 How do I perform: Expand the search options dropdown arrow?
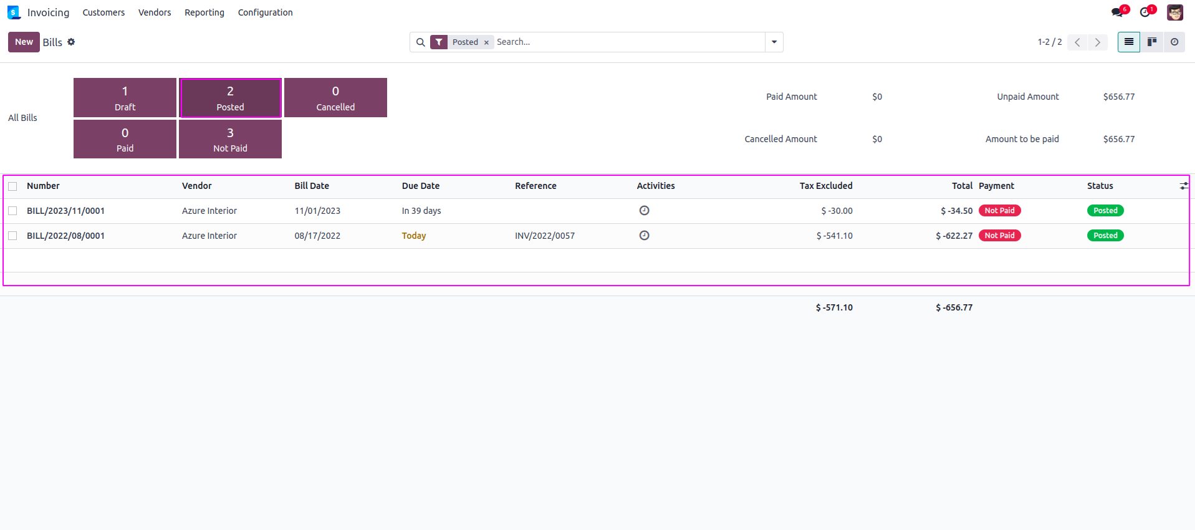774,42
